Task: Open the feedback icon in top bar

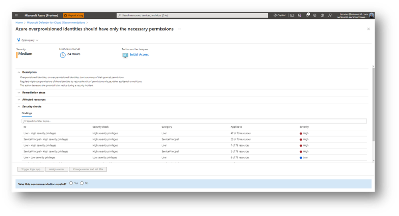Action: [x=330, y=15]
